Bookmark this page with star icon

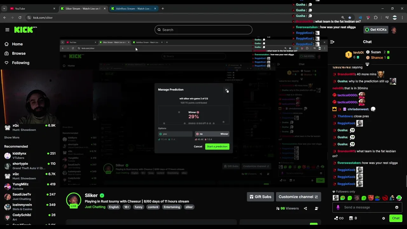click(350, 17)
